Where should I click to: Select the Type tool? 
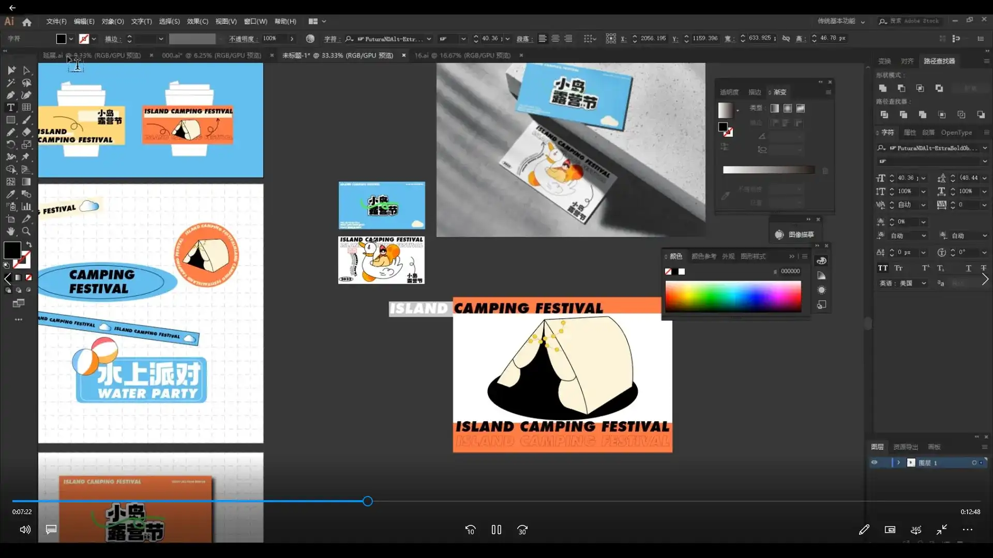pos(10,107)
